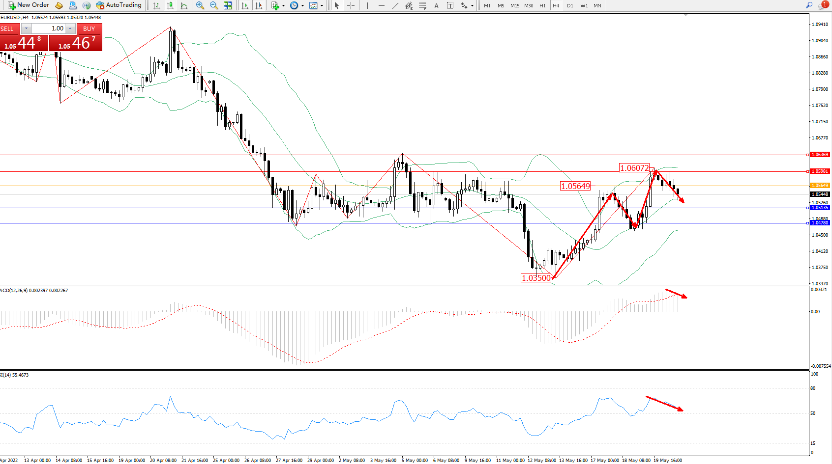Select the Crosshair cursor tool

[x=351, y=5]
